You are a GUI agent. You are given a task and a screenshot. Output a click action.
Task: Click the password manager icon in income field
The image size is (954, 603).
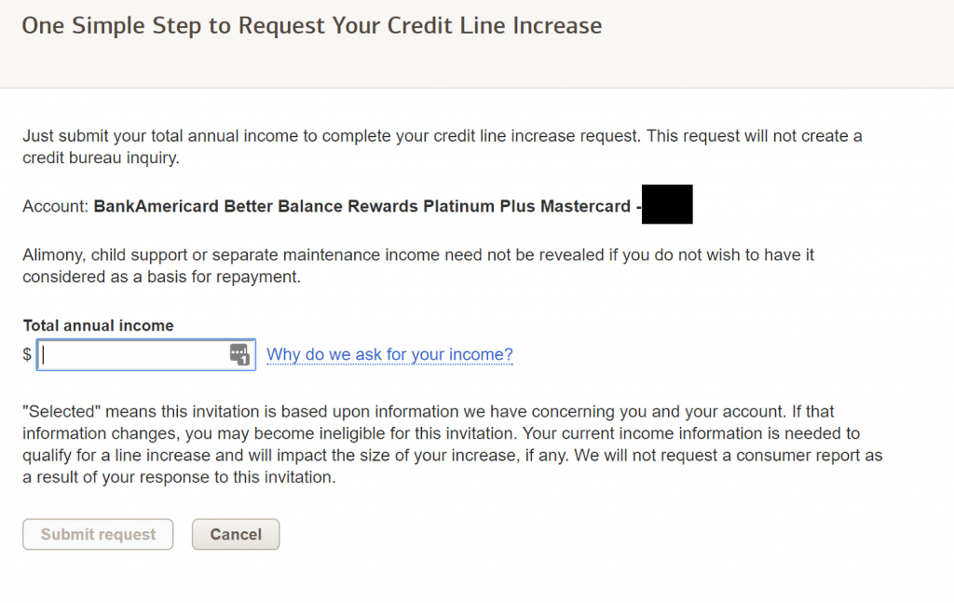click(239, 354)
